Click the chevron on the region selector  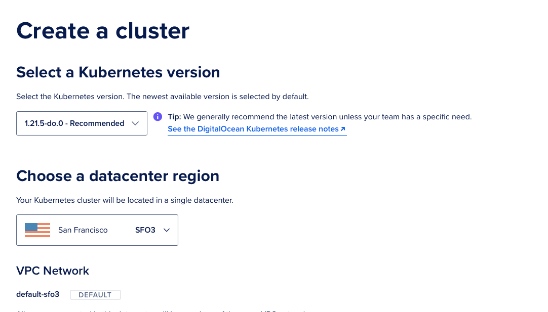click(167, 230)
